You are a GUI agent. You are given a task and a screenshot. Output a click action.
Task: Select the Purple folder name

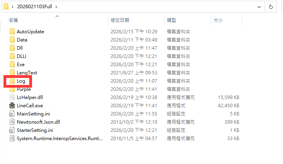point(24,89)
